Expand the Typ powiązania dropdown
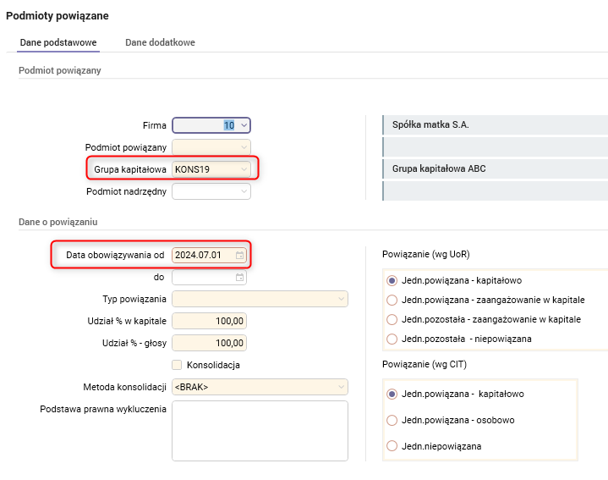The width and height of the screenshot is (608, 480). (x=341, y=299)
